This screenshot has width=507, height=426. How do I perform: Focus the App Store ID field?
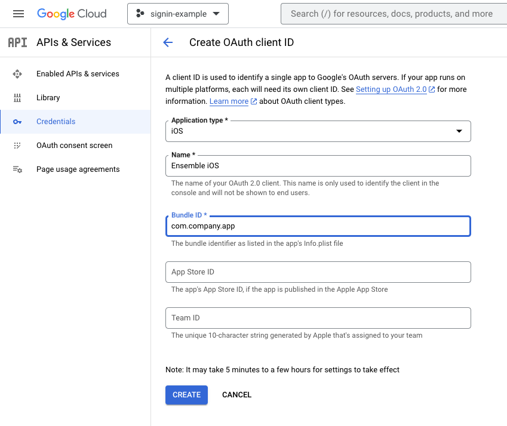[317, 272]
